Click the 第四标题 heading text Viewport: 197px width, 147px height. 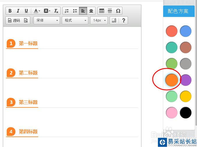click(x=28, y=132)
